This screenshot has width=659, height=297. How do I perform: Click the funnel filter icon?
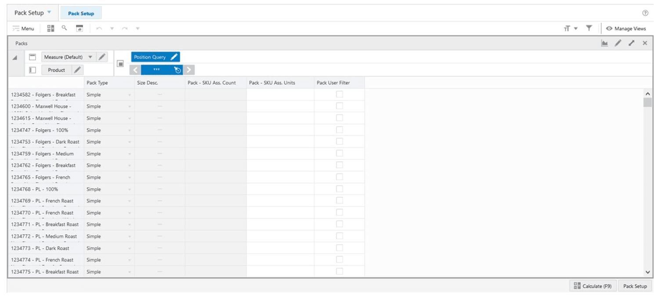point(589,28)
